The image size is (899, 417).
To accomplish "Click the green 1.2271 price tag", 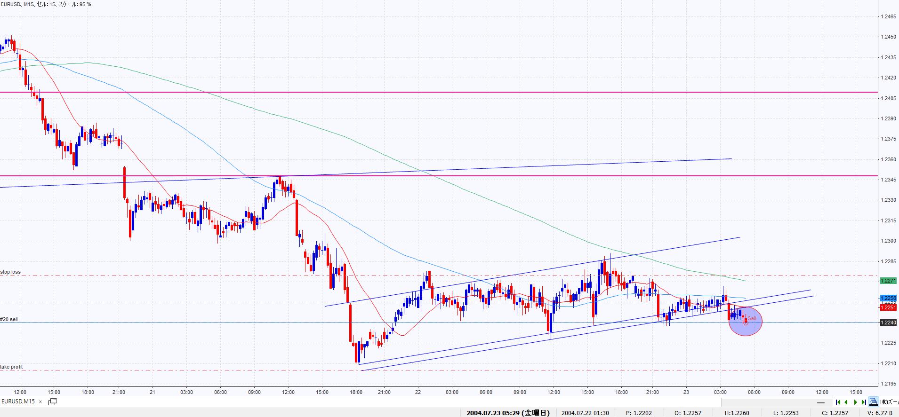I will 888,281.
